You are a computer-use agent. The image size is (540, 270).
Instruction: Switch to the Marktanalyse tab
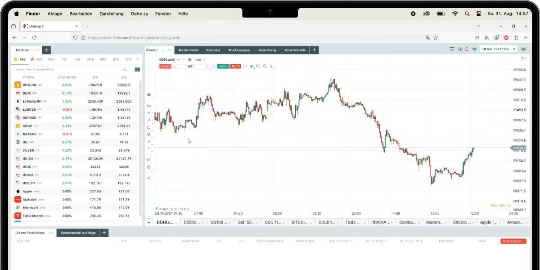tap(239, 50)
